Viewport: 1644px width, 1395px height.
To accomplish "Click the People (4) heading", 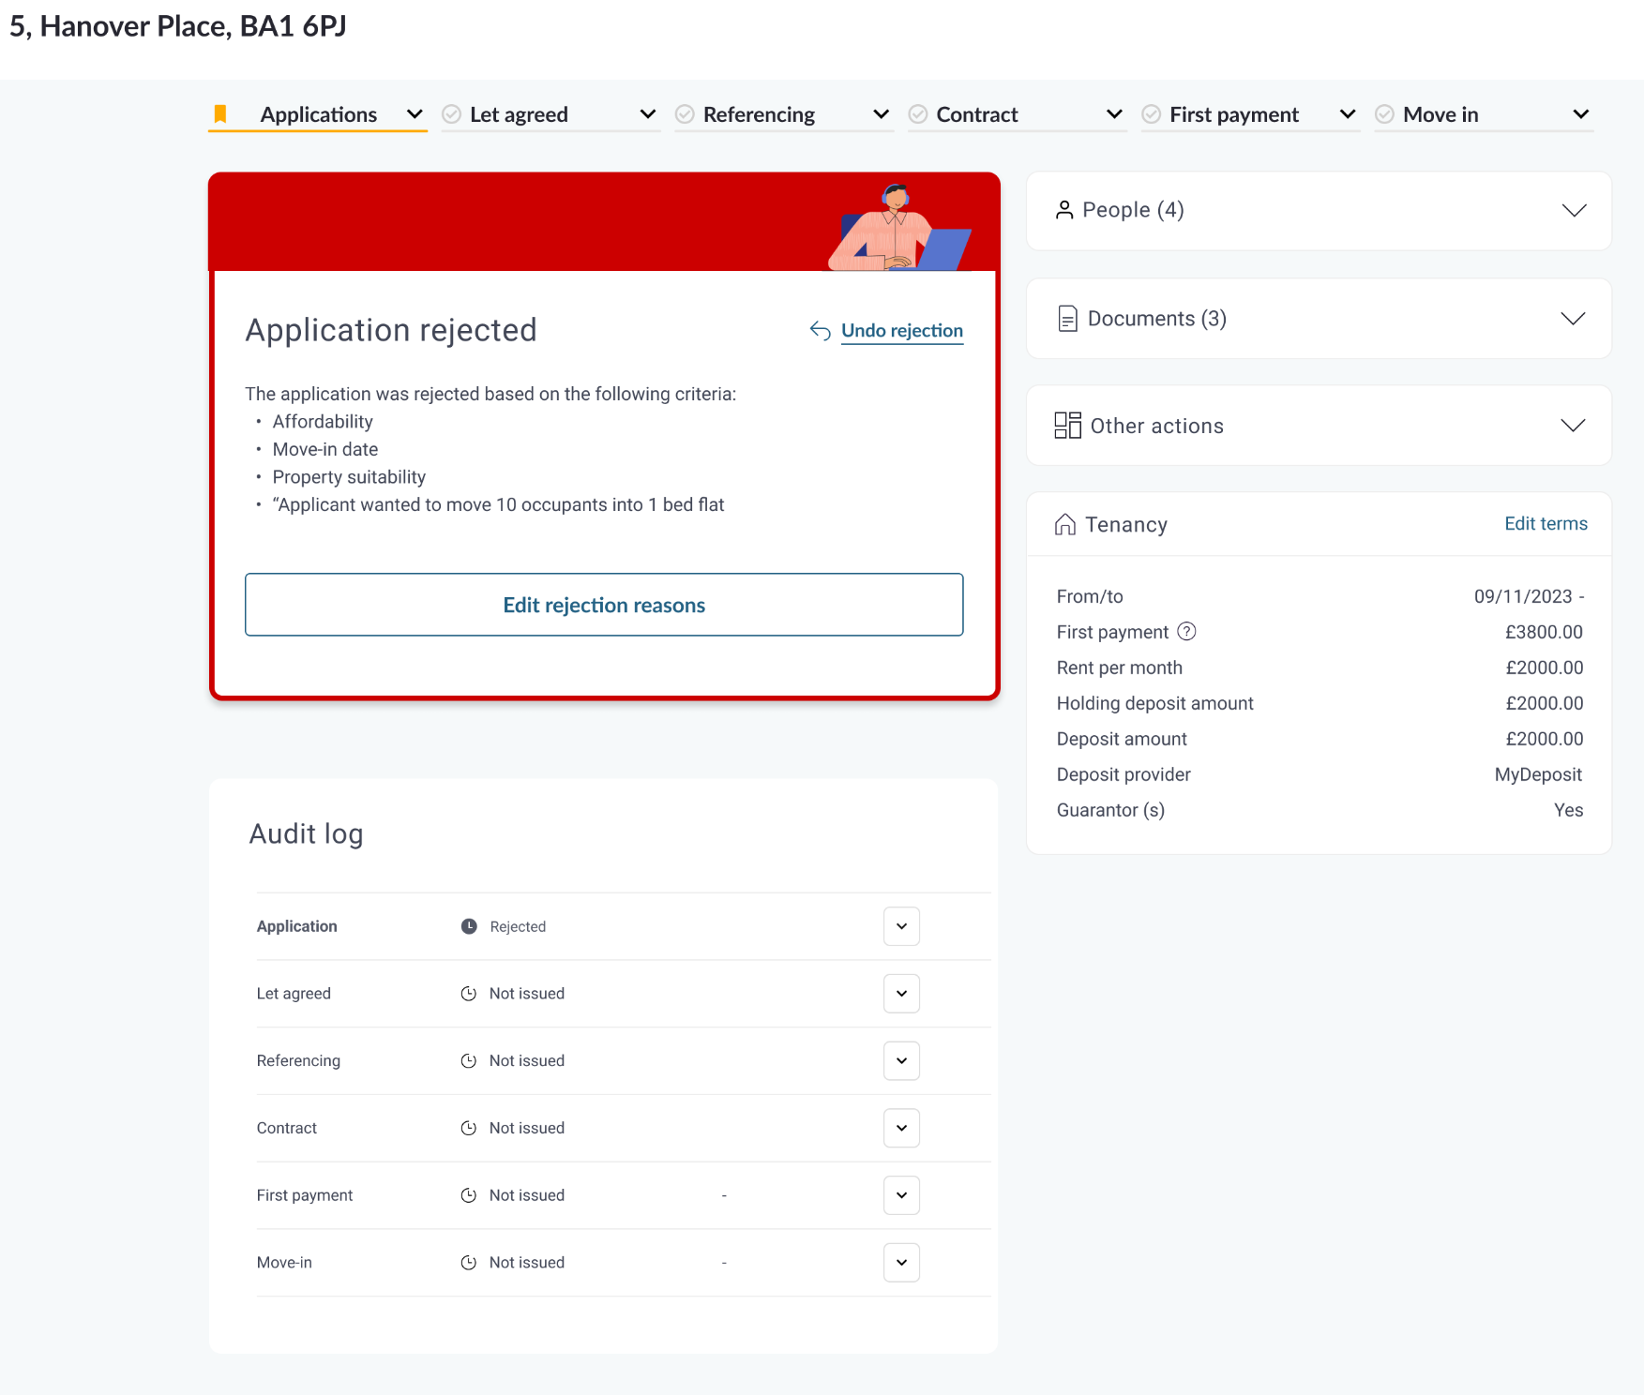I will pyautogui.click(x=1133, y=210).
